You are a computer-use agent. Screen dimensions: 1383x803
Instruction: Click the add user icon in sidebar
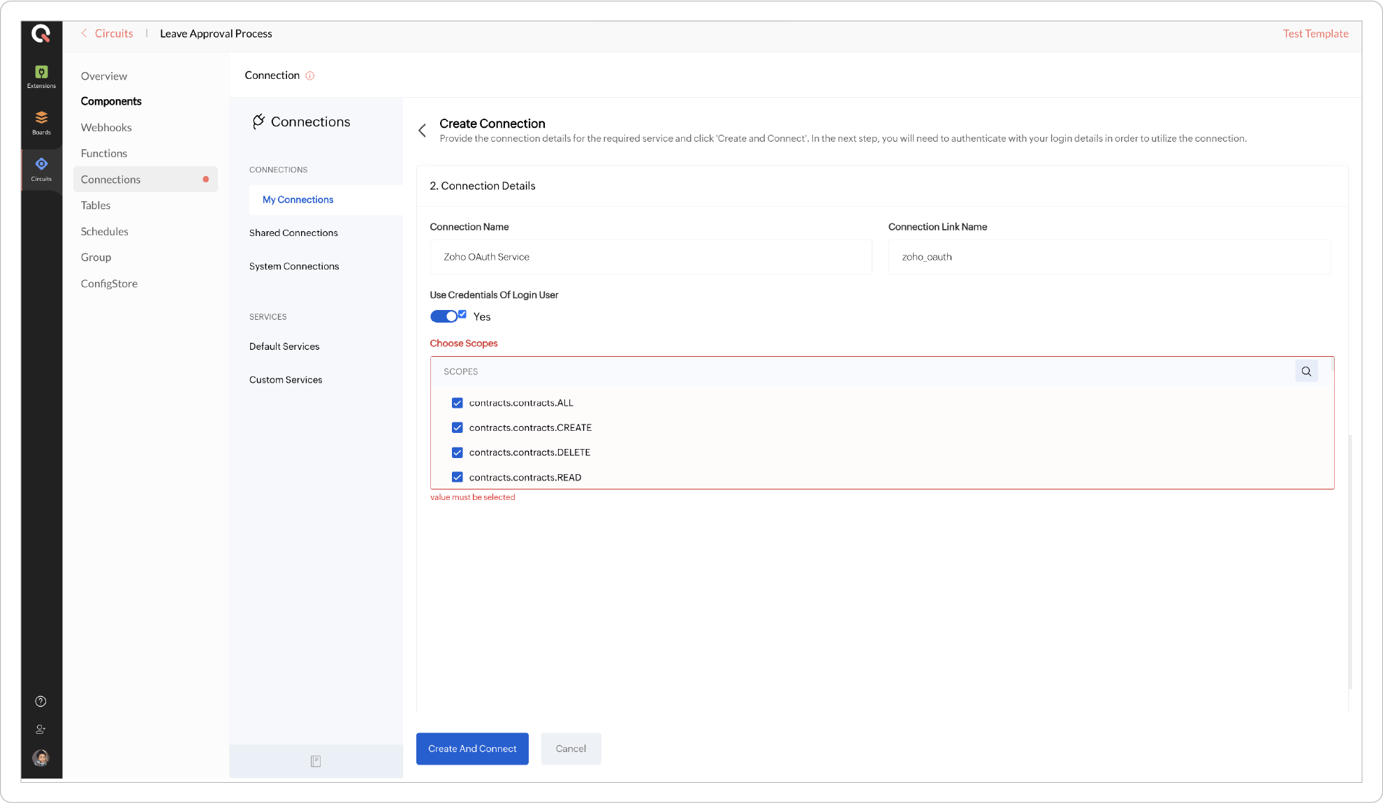pyautogui.click(x=41, y=729)
